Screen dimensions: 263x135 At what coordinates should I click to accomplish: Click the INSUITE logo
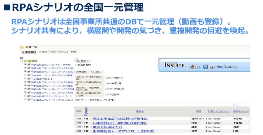coord(175,65)
